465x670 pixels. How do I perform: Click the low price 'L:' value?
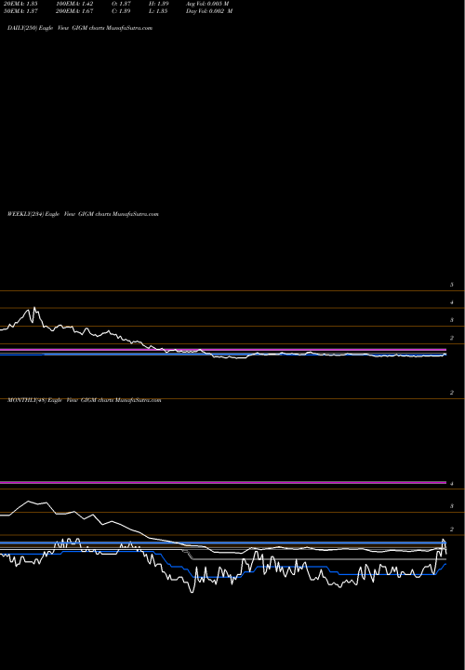pos(158,11)
